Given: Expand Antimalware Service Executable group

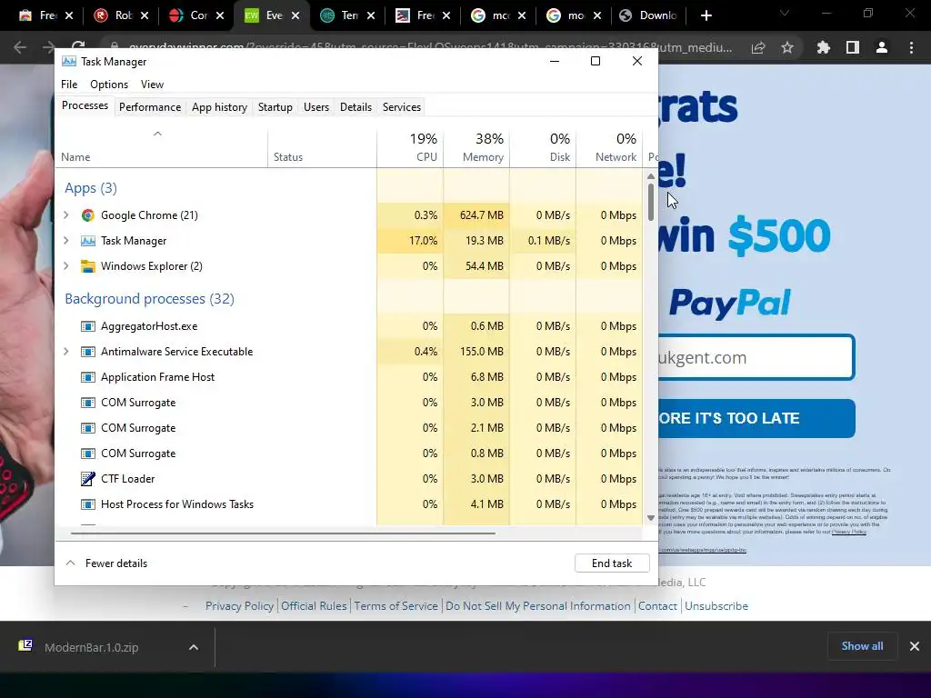Looking at the screenshot, I should (65, 352).
